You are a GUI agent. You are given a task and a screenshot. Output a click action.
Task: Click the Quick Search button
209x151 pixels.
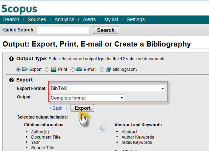coord(105,30)
